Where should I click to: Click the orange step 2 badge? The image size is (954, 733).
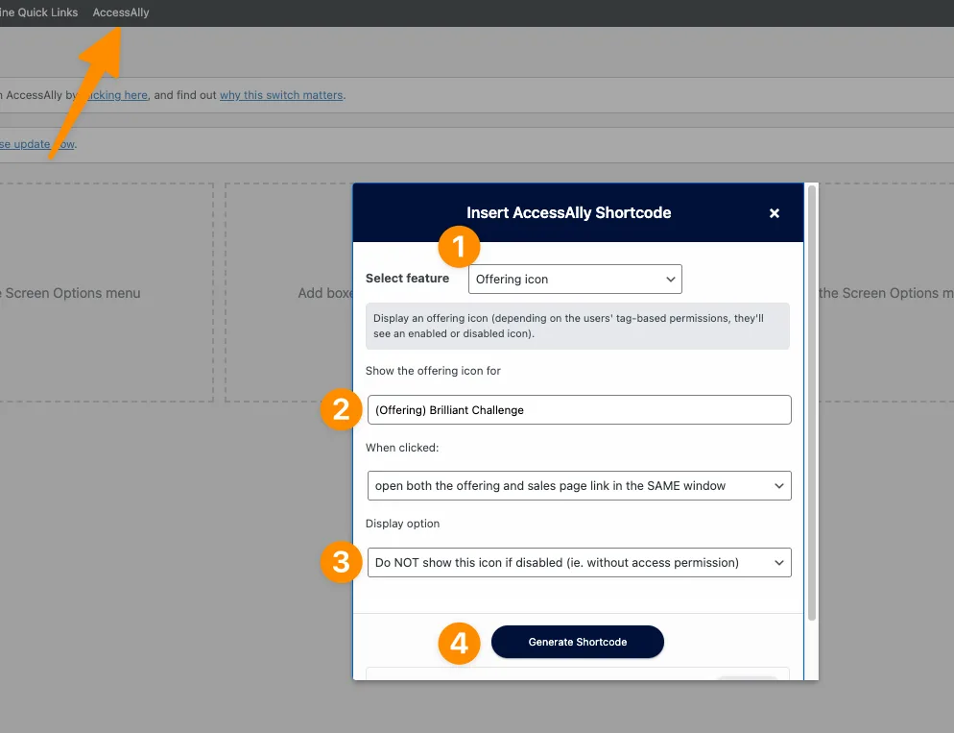coord(340,410)
